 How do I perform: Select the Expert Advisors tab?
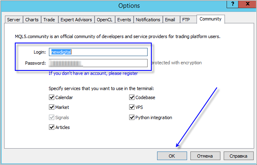pyautogui.click(x=76, y=20)
